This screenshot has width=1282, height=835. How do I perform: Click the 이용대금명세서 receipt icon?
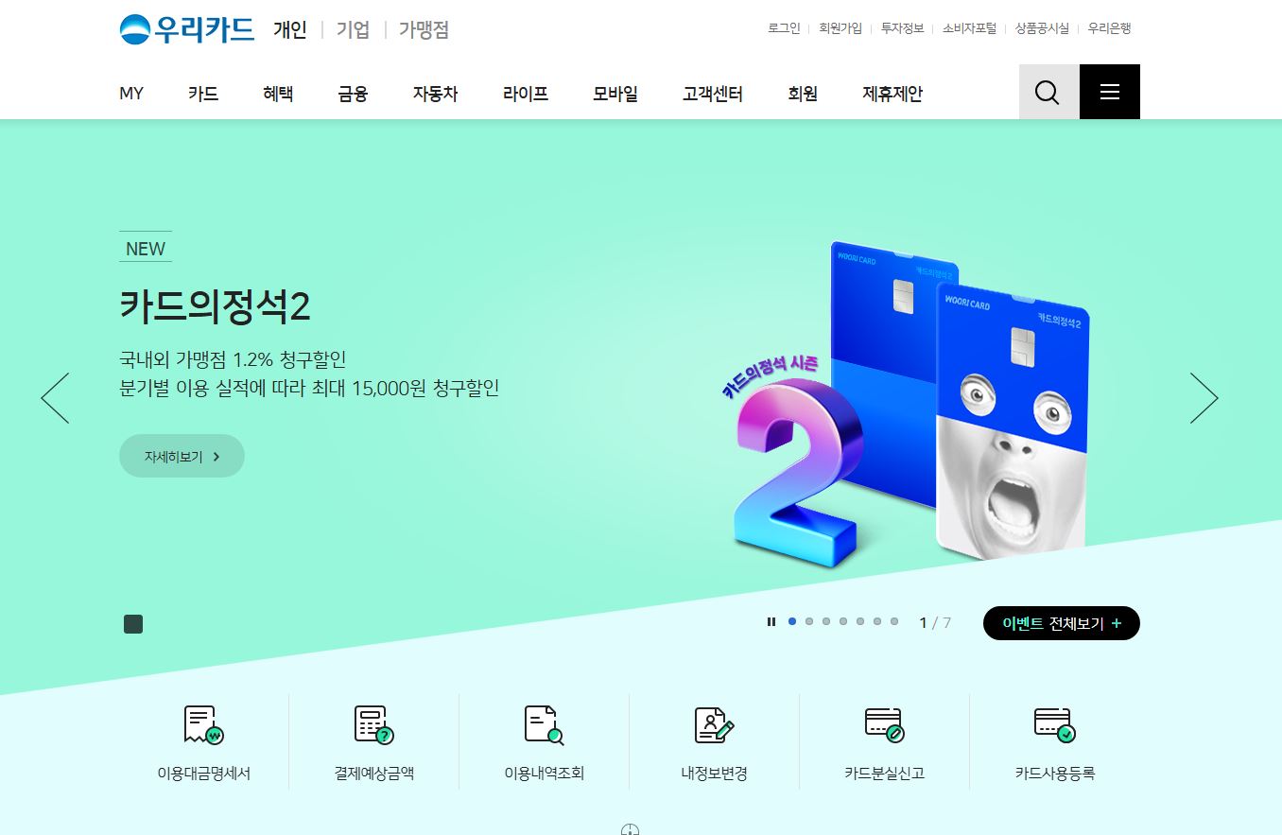[x=203, y=725]
